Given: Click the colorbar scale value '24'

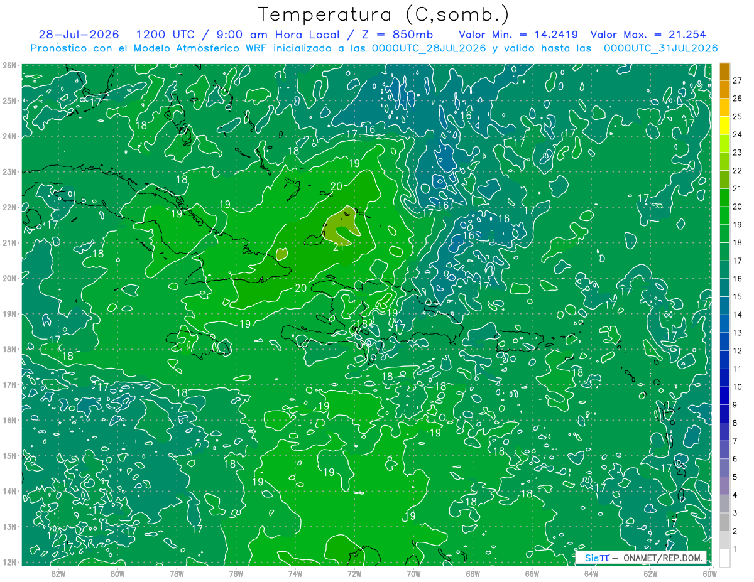Looking at the screenshot, I should pos(738,134).
